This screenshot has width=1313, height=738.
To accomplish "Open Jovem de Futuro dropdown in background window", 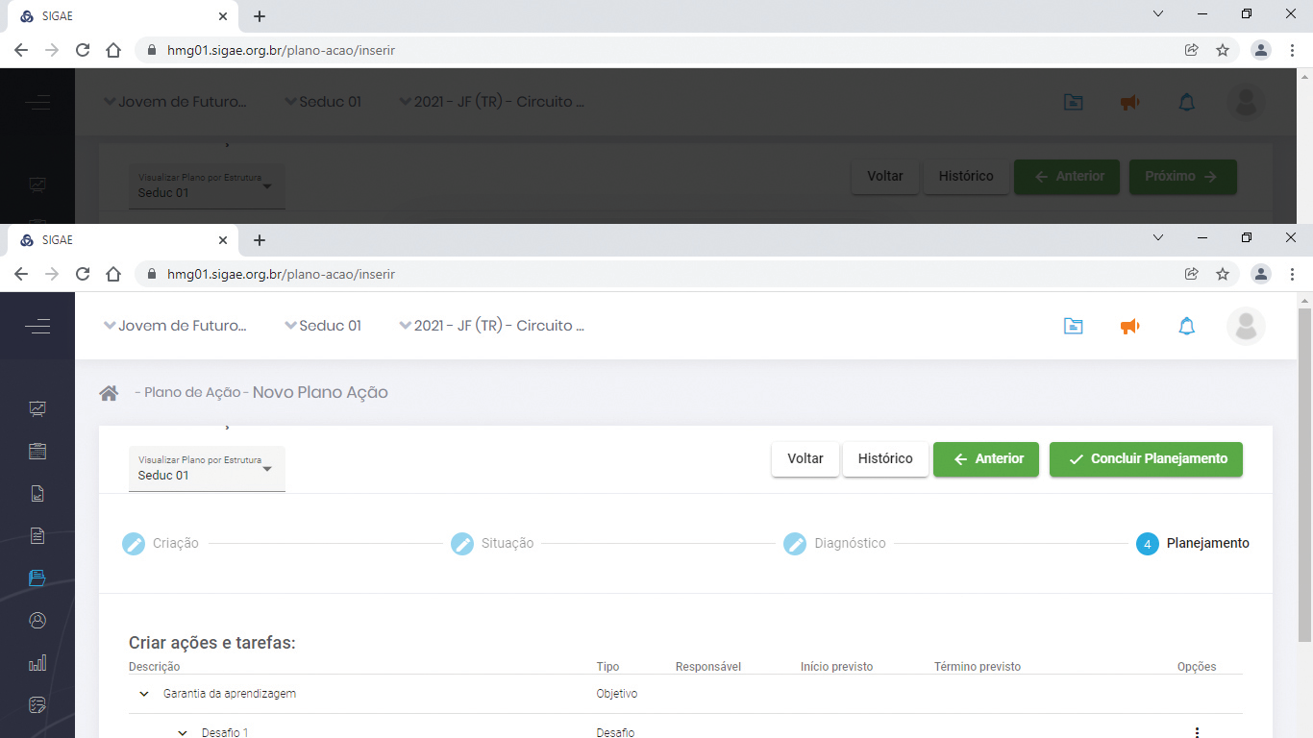I will [175, 102].
